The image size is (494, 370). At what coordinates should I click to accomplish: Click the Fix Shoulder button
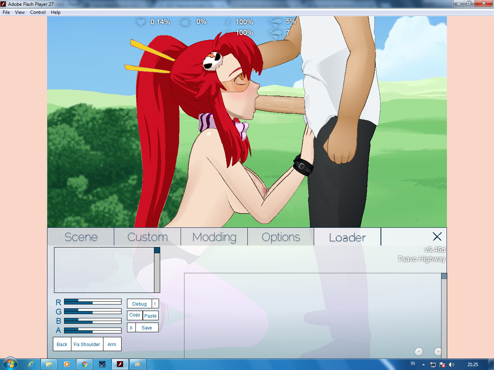pos(87,344)
